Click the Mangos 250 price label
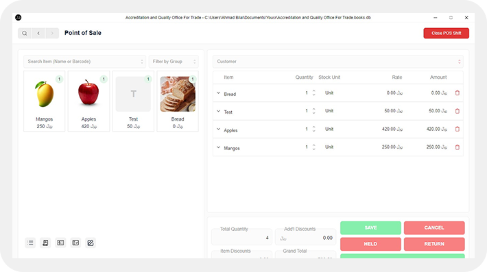Image resolution: width=487 pixels, height=272 pixels. point(45,126)
